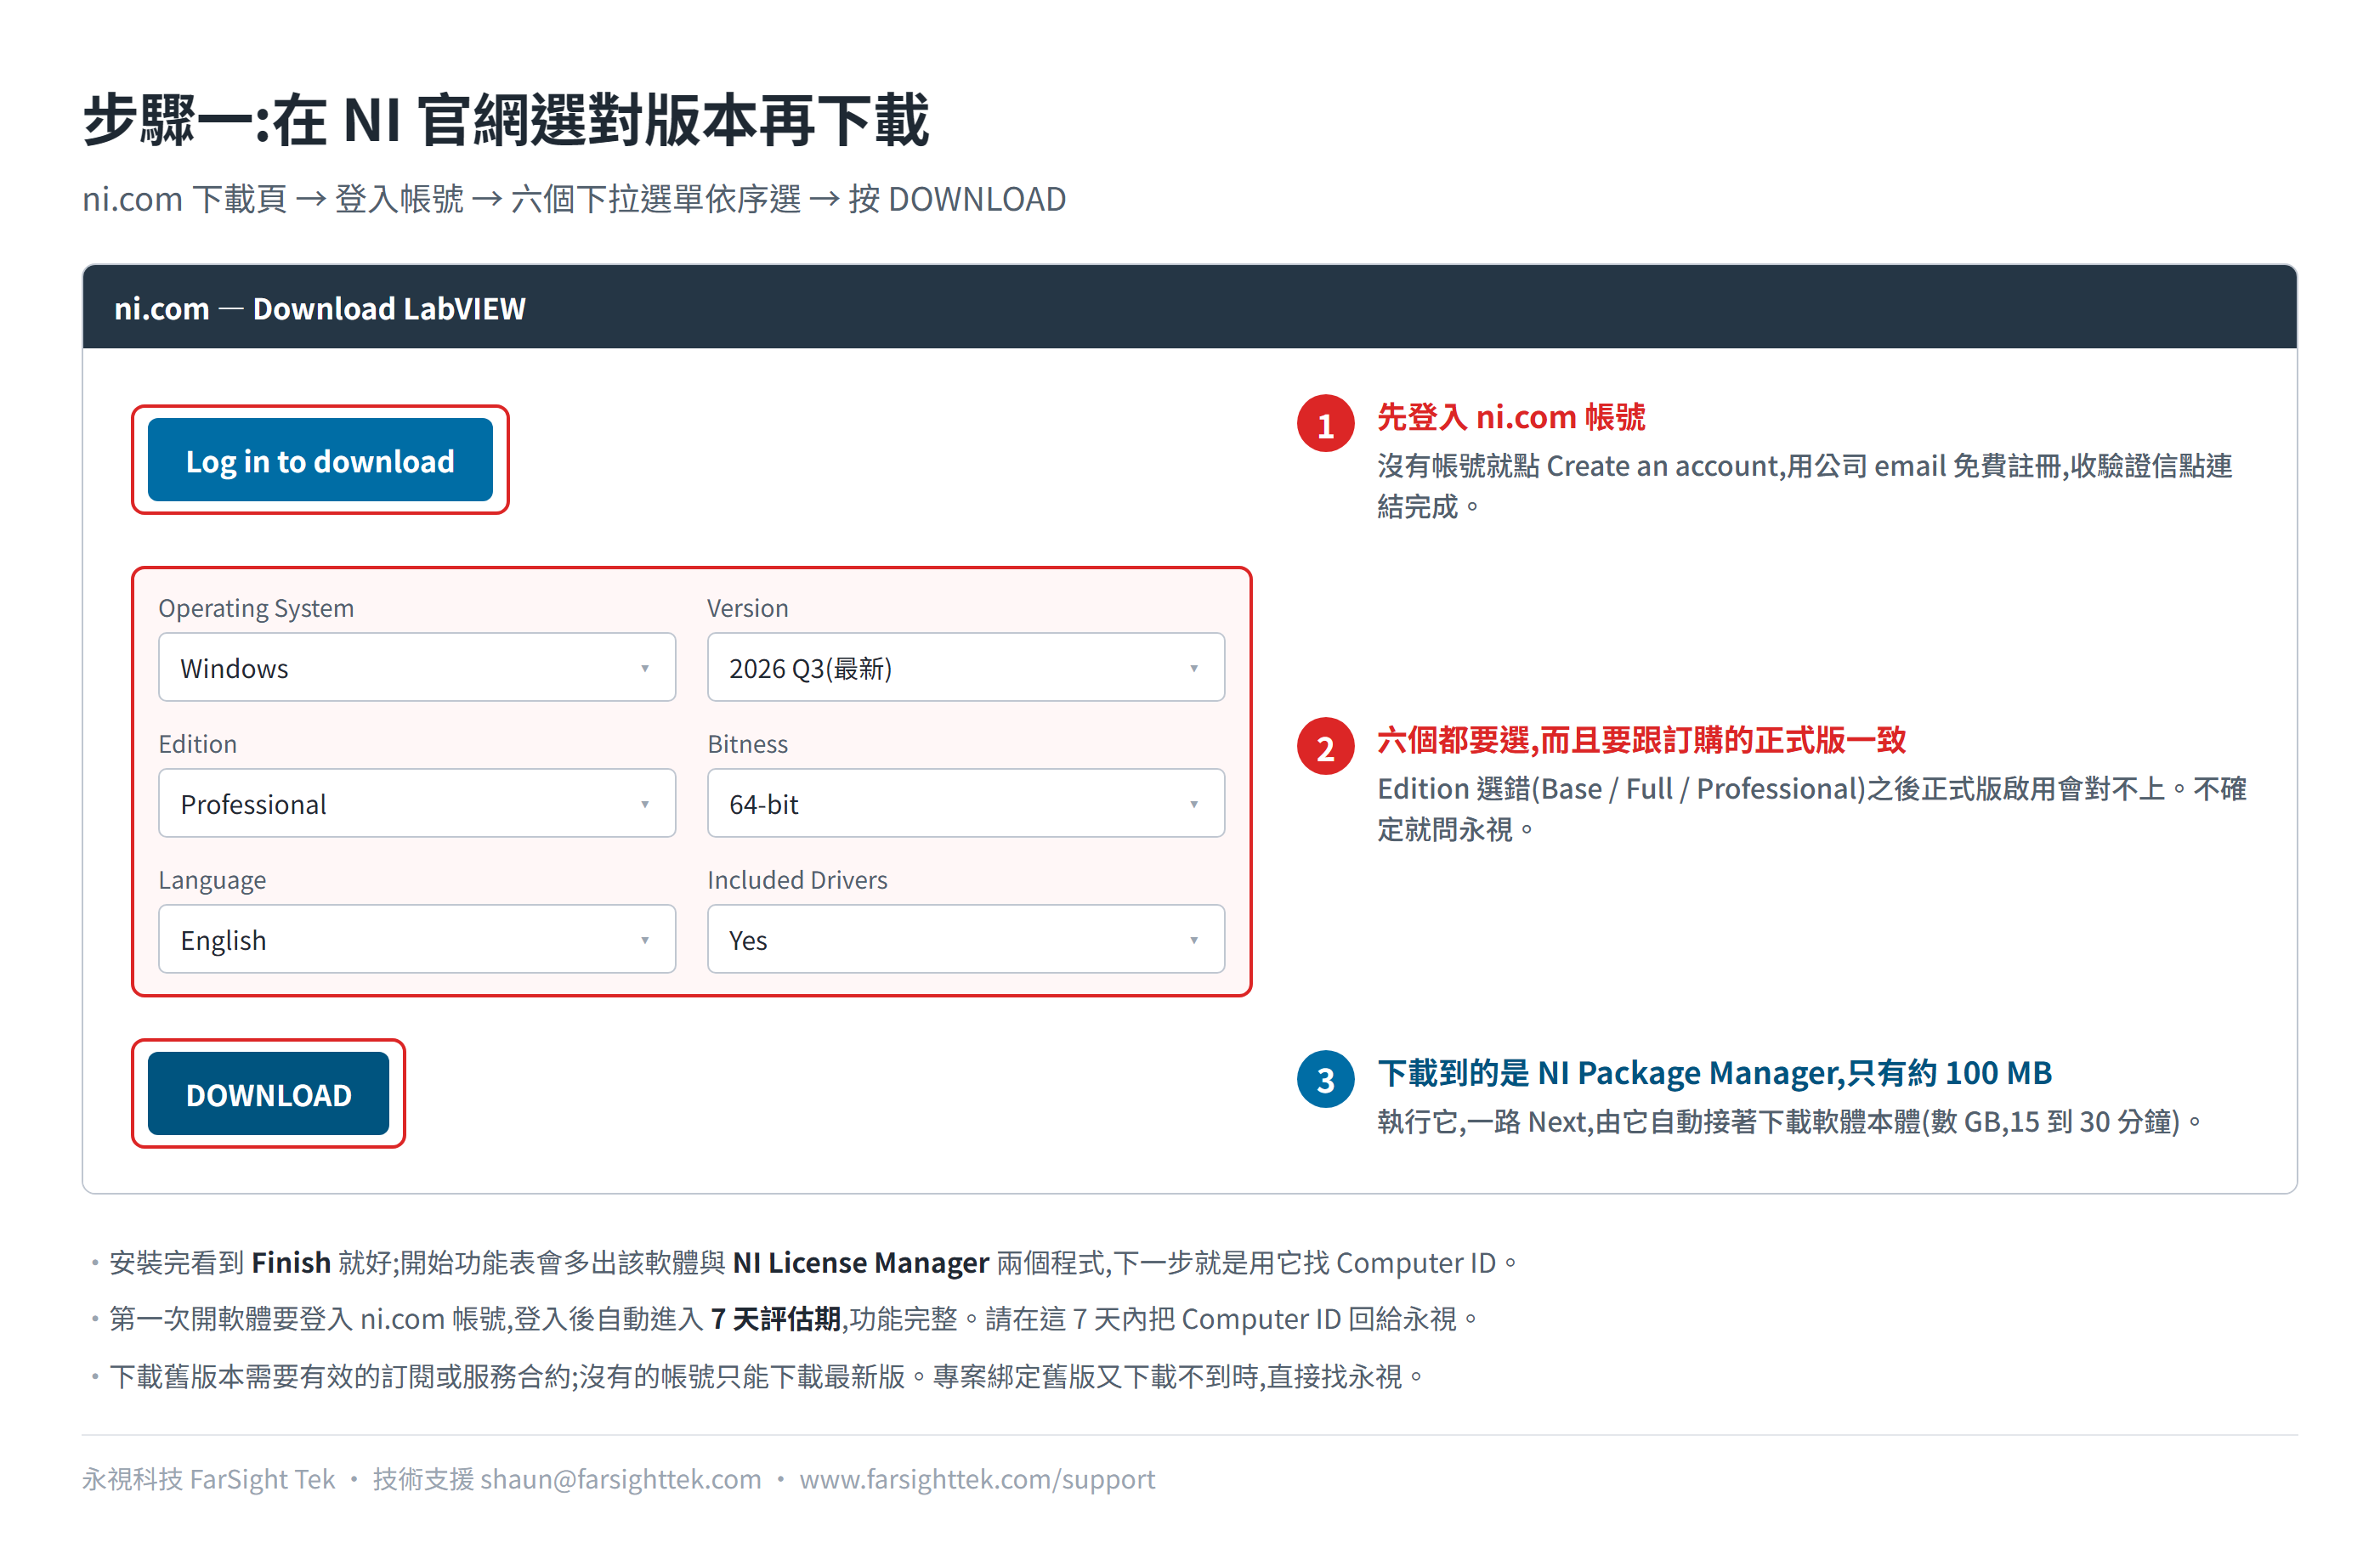Expand the Language dropdown showing English

pos(417,938)
